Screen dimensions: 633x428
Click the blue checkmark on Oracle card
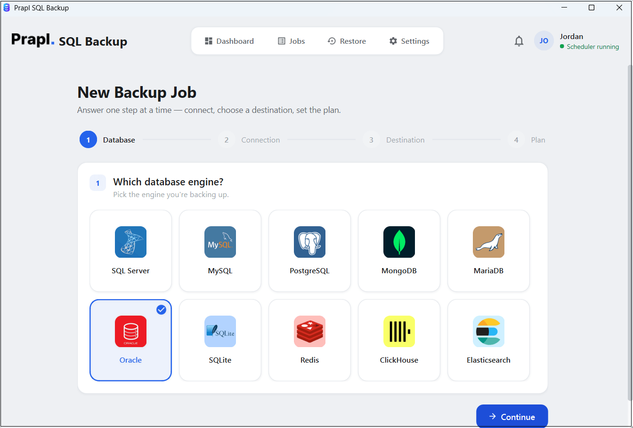(x=161, y=309)
